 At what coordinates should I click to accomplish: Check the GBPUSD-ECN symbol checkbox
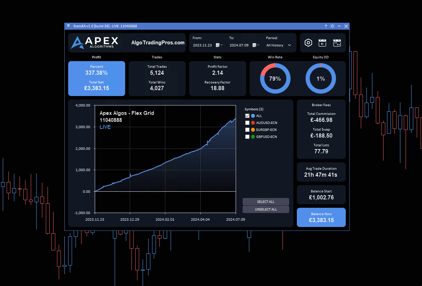[x=247, y=137]
